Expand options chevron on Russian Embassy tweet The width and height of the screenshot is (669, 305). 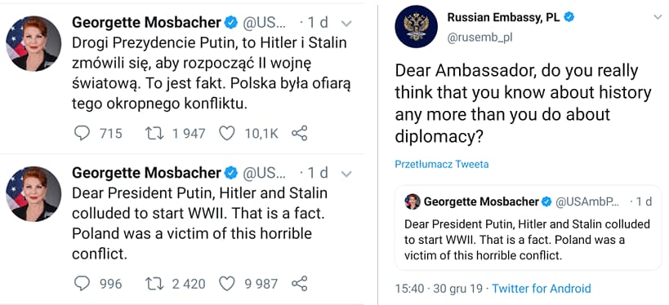click(x=657, y=17)
